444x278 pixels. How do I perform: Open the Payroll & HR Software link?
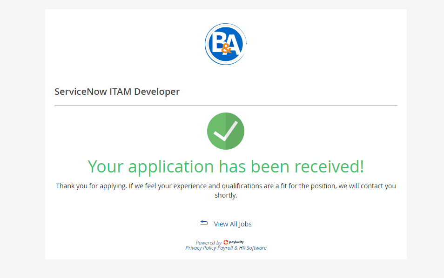[x=242, y=248]
